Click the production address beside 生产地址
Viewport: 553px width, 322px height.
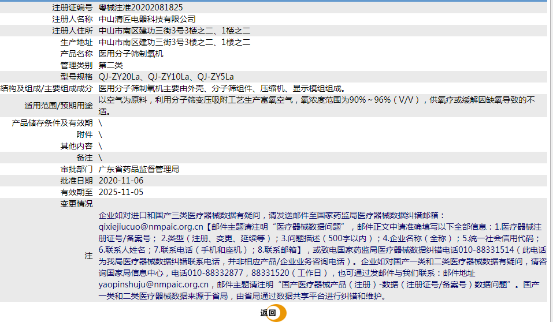[x=175, y=42]
